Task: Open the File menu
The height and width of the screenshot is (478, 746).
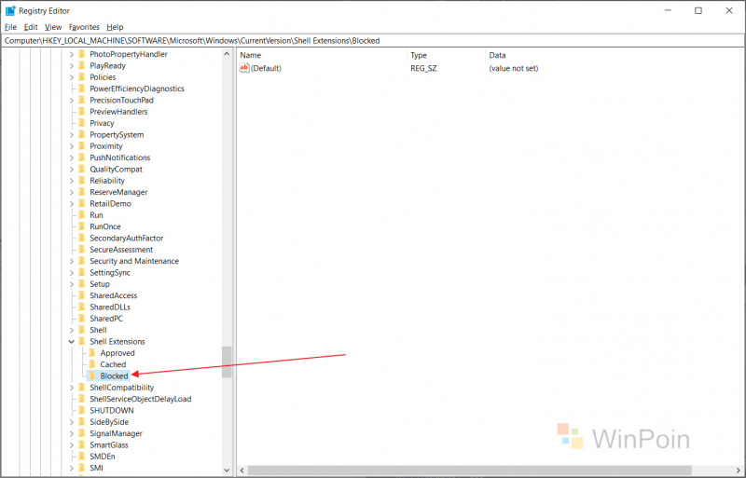Action: tap(10, 27)
